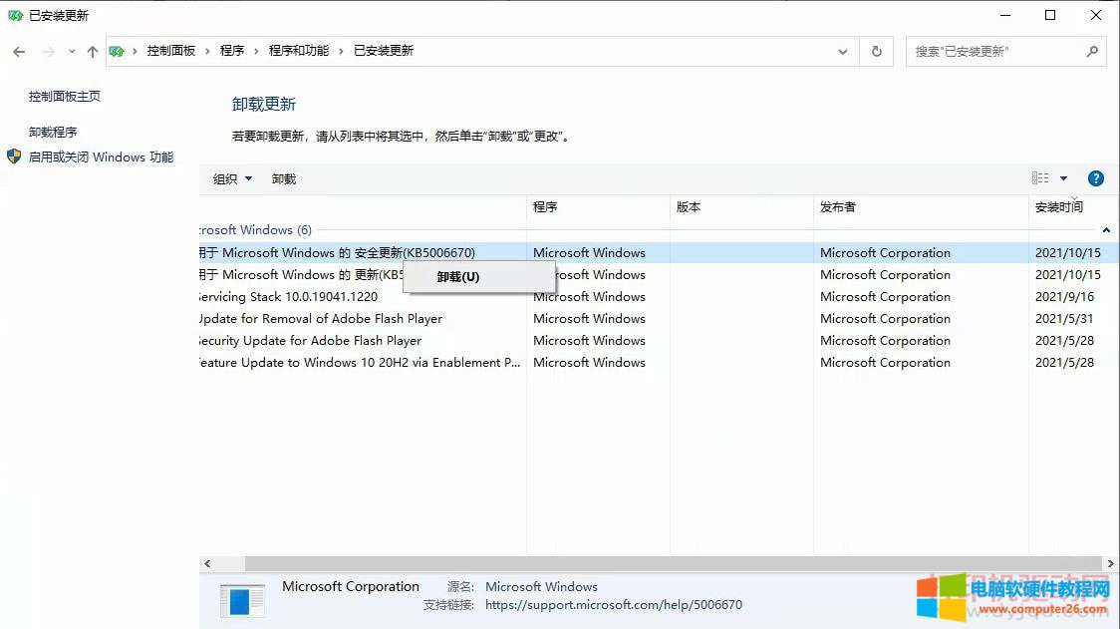Select the 安全更新(KB5006670) row
Image resolution: width=1120 pixels, height=629 pixels.
coord(657,253)
